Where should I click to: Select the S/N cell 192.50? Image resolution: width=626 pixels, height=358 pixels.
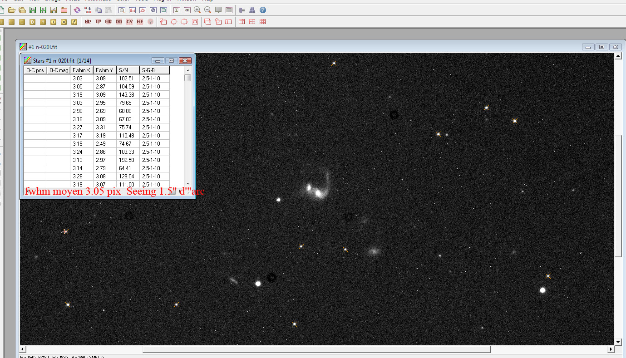tap(128, 160)
